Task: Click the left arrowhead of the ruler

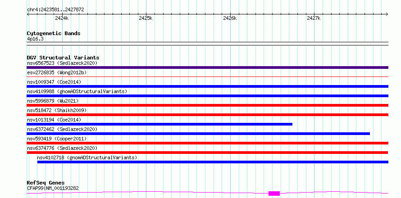Action: (28, 14)
